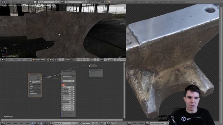Open the 3D viewport Object menu

click(x=28, y=60)
